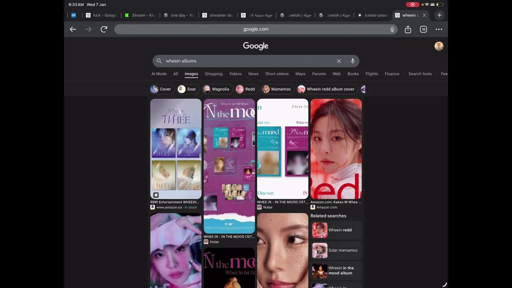
Task: Click the google.com address bar
Action: tap(256, 29)
